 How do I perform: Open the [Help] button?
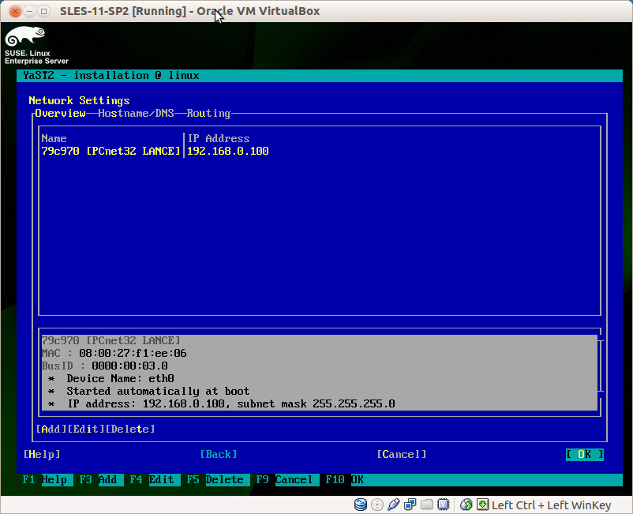pos(42,454)
